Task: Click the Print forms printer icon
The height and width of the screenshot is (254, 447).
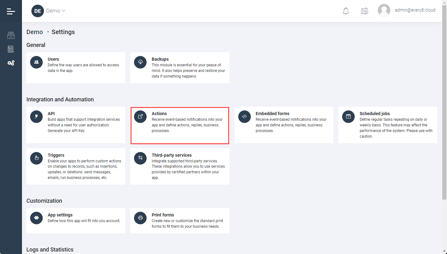Action: pyautogui.click(x=140, y=218)
